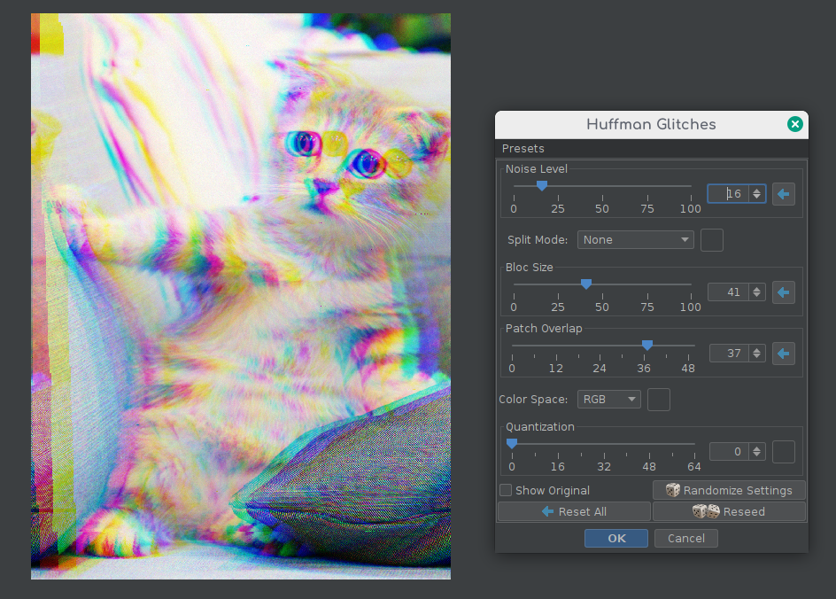Click Randomize Settings button
This screenshot has height=599, width=836.
pyautogui.click(x=729, y=490)
